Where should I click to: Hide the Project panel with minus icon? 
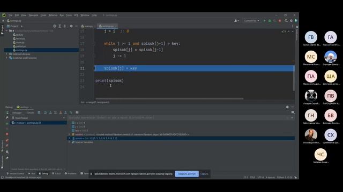click(x=76, y=26)
